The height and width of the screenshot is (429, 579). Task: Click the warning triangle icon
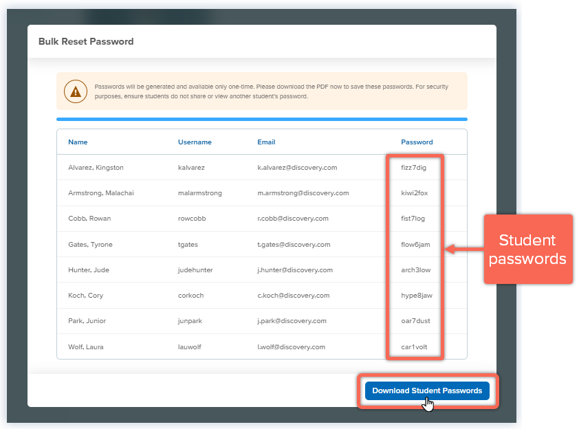(75, 91)
